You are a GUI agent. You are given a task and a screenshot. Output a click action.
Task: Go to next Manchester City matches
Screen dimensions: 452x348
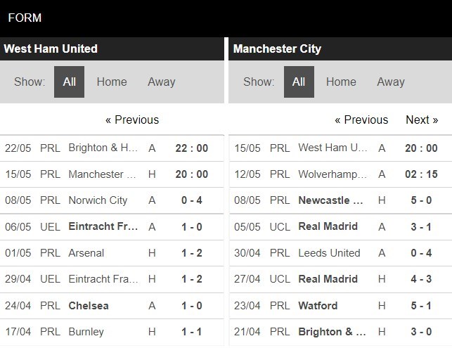coord(422,120)
